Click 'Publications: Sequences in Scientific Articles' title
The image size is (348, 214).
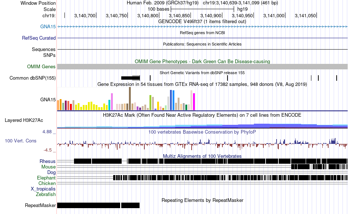tap(202, 44)
